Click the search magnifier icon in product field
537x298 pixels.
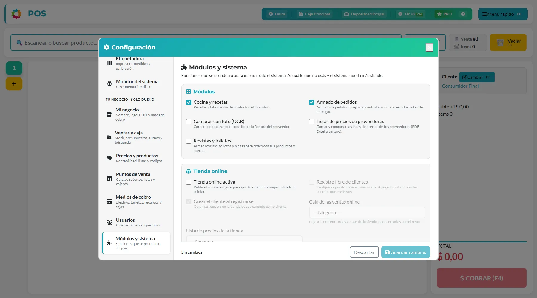tap(19, 43)
